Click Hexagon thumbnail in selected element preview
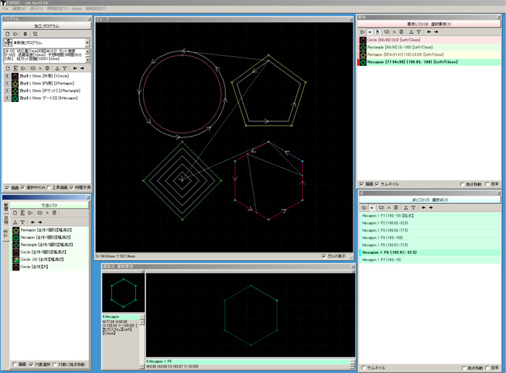This screenshot has height=373, width=506. (x=123, y=293)
